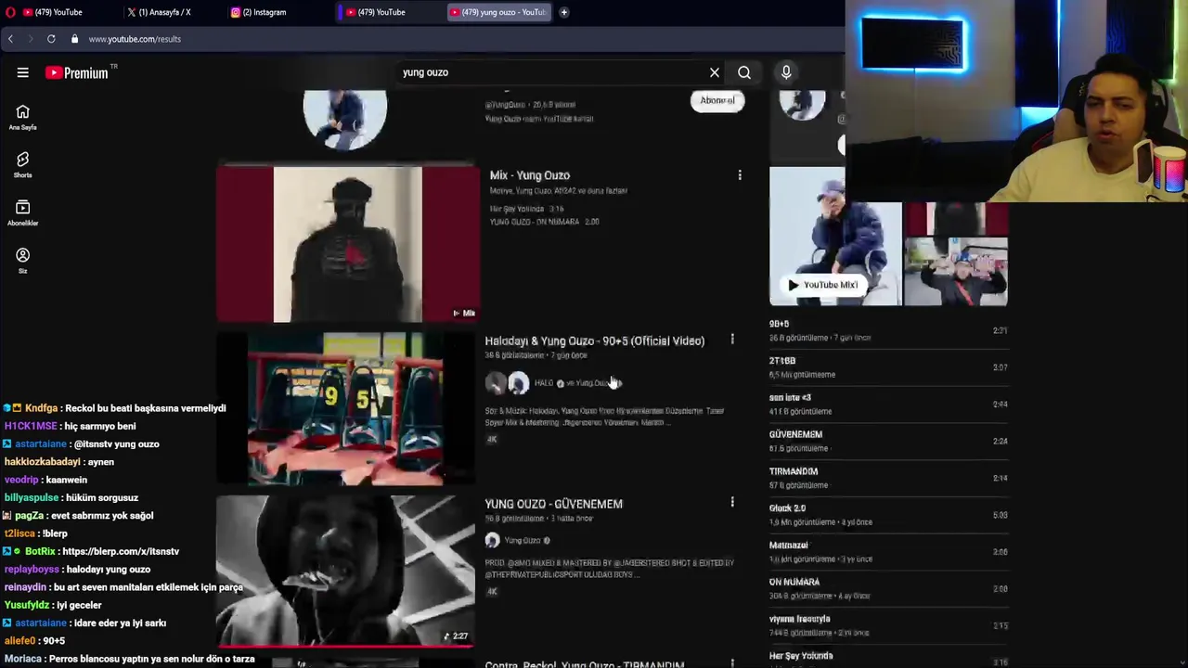Click the Opera browser logo menu
This screenshot has width=1188, height=668.
pos(10,12)
